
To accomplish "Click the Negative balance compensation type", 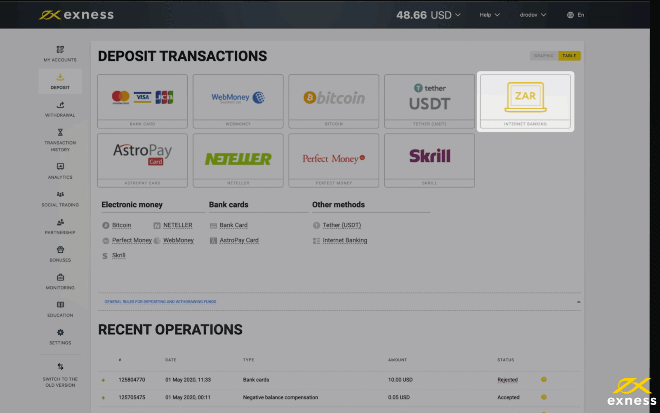I will pyautogui.click(x=280, y=397).
